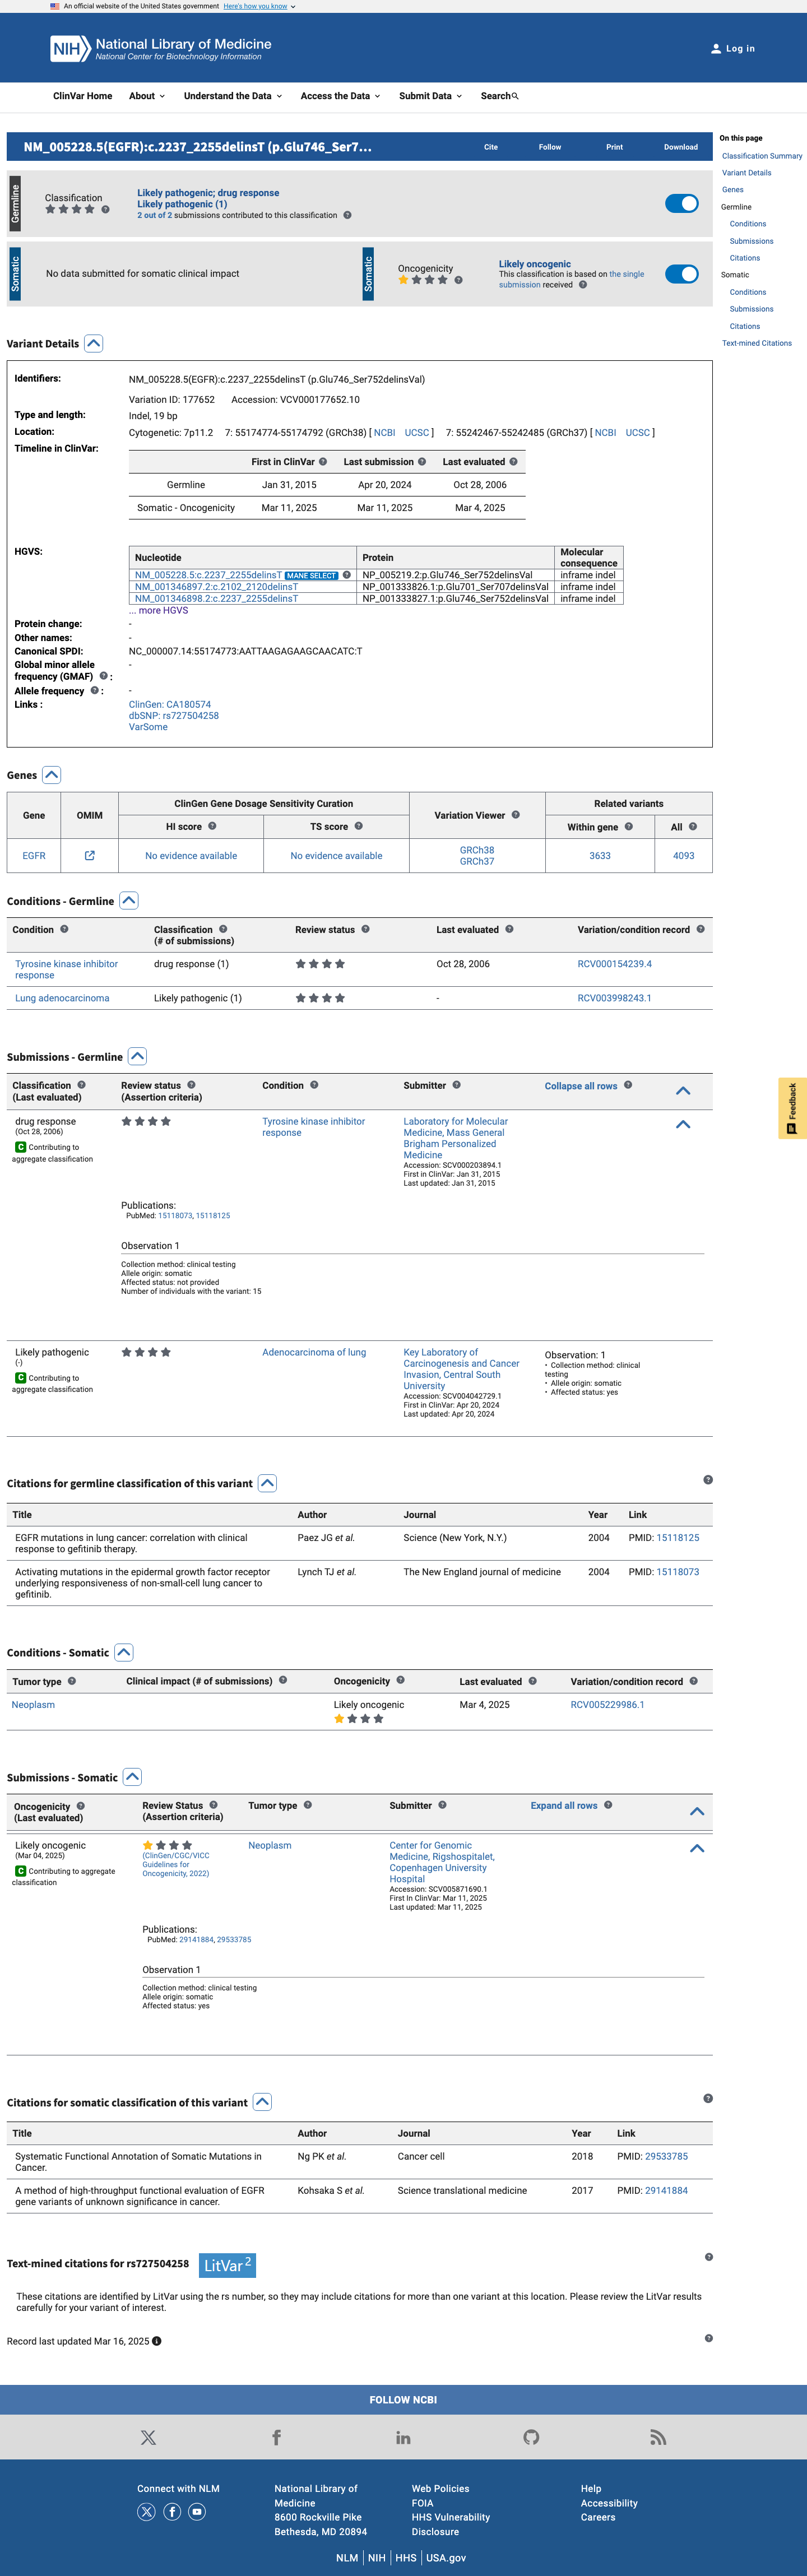Collapse the Conditions - Somatic section

coord(124,1653)
